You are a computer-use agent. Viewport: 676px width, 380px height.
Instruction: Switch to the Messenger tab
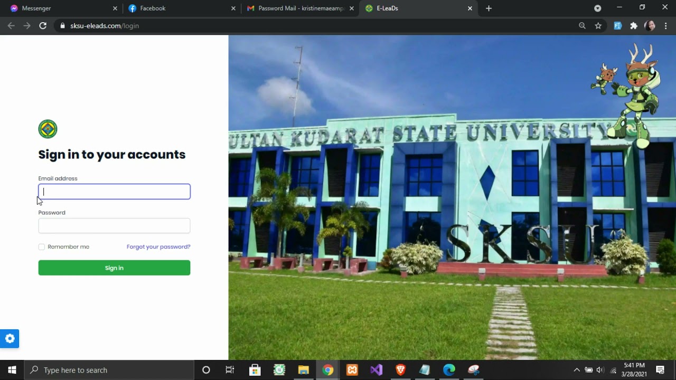click(x=62, y=8)
